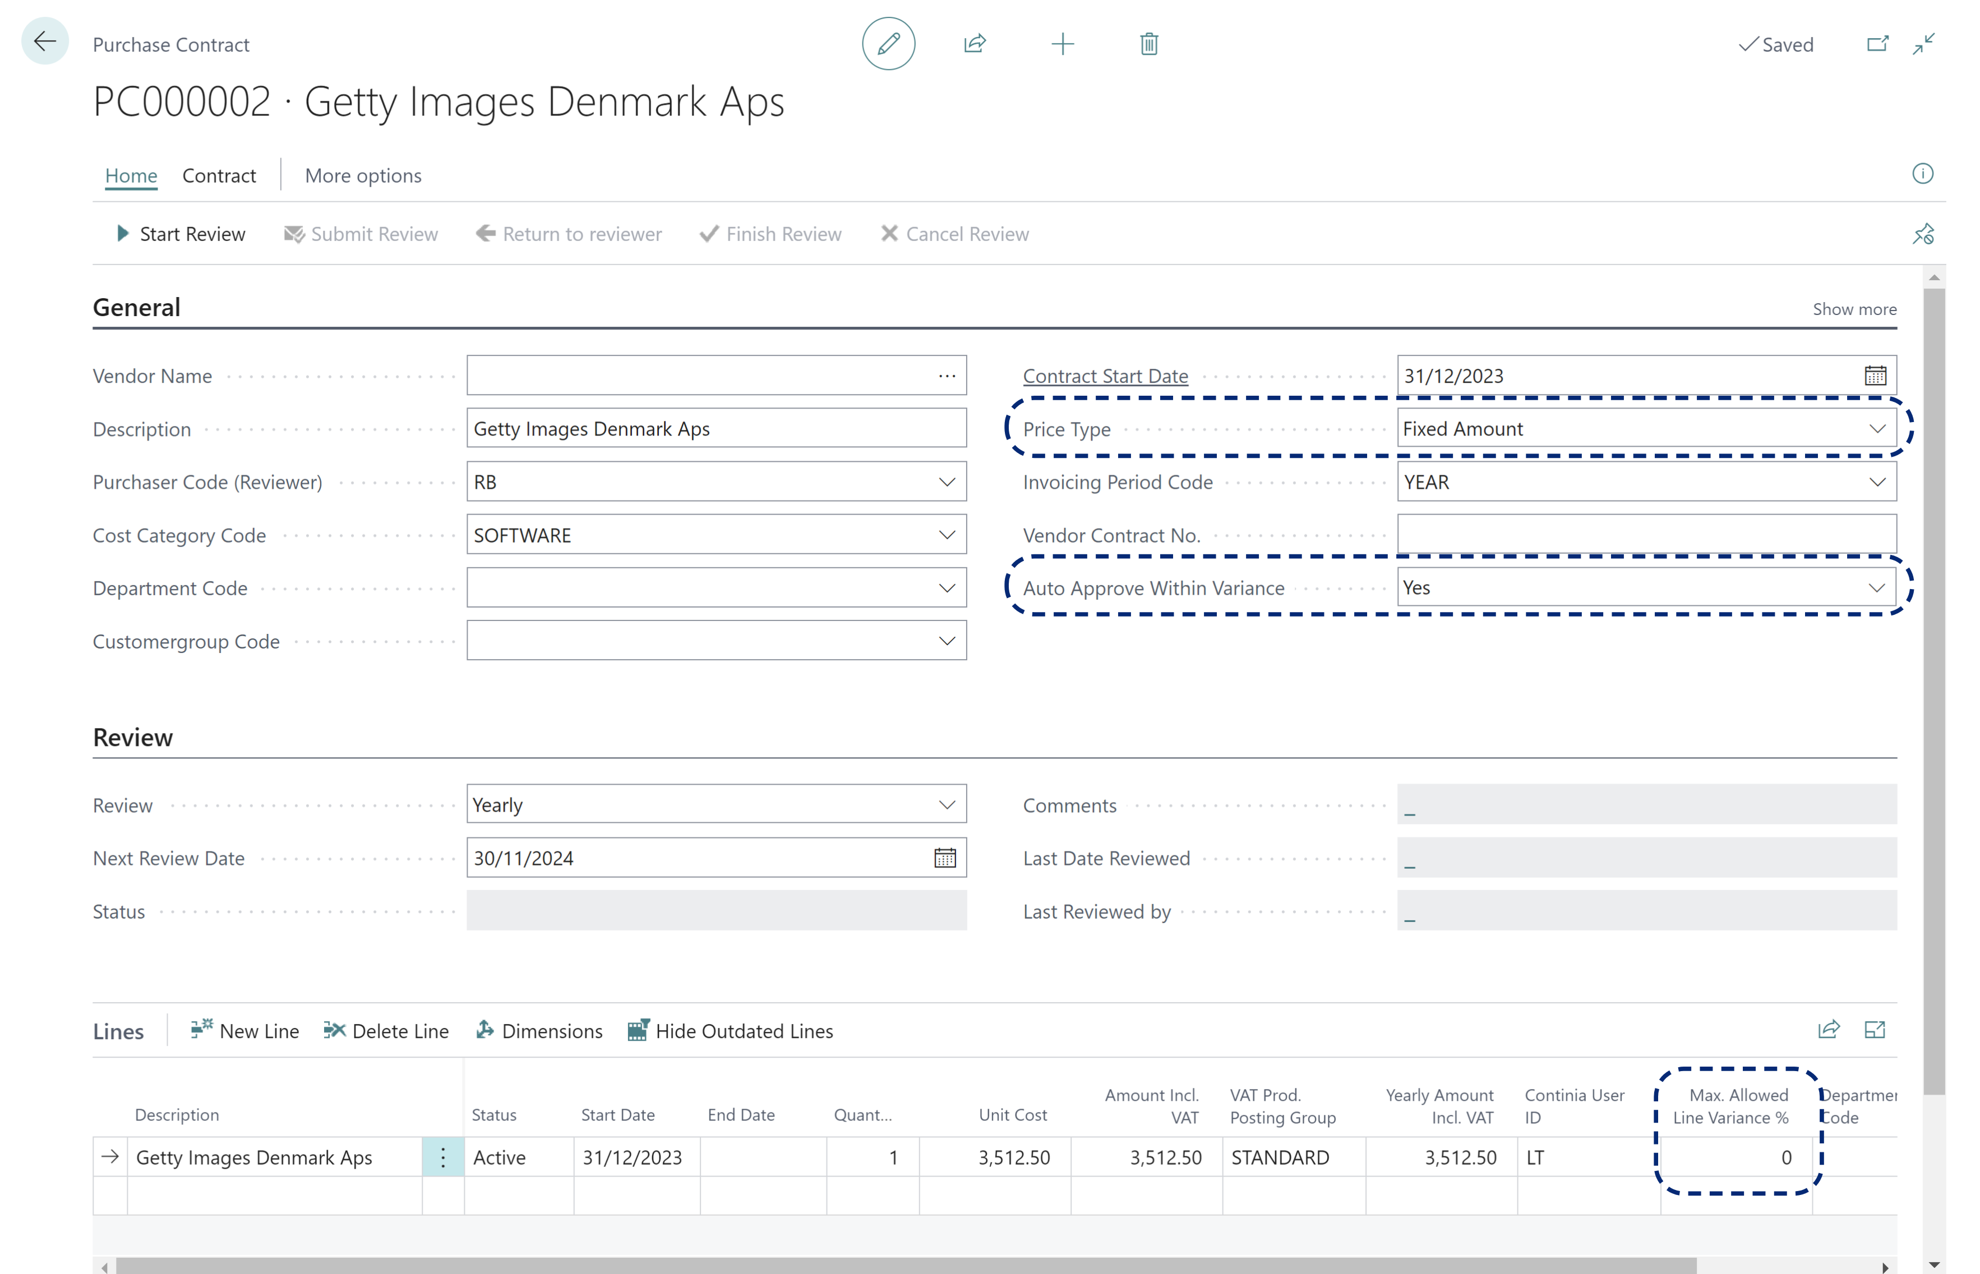Switch to the Home tab

pyautogui.click(x=131, y=175)
